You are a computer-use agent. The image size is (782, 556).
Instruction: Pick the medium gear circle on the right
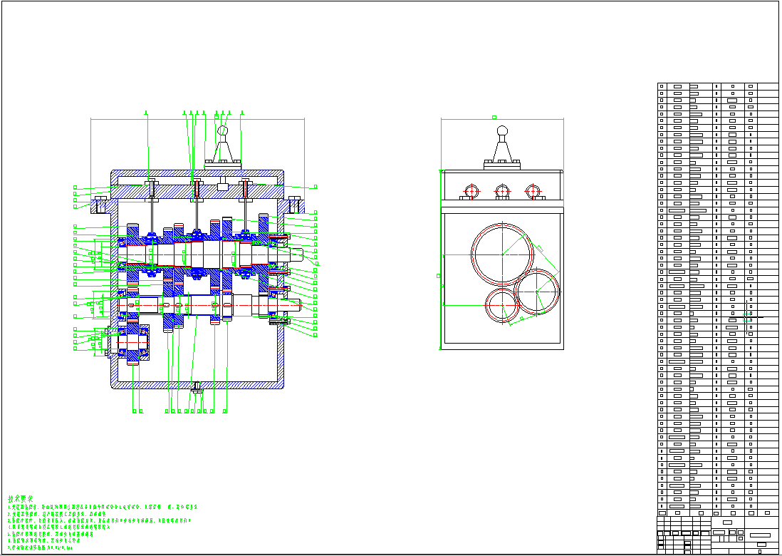pos(538,292)
